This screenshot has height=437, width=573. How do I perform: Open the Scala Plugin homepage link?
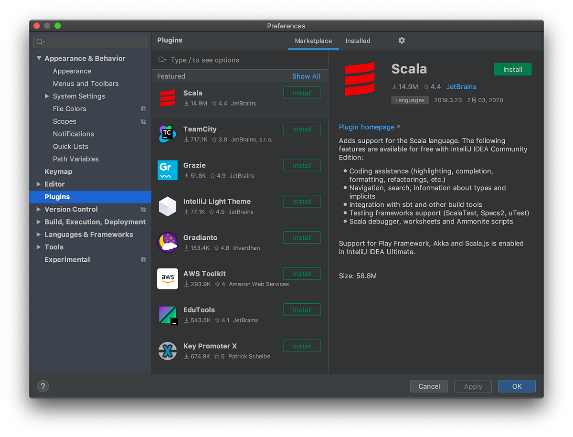(366, 127)
